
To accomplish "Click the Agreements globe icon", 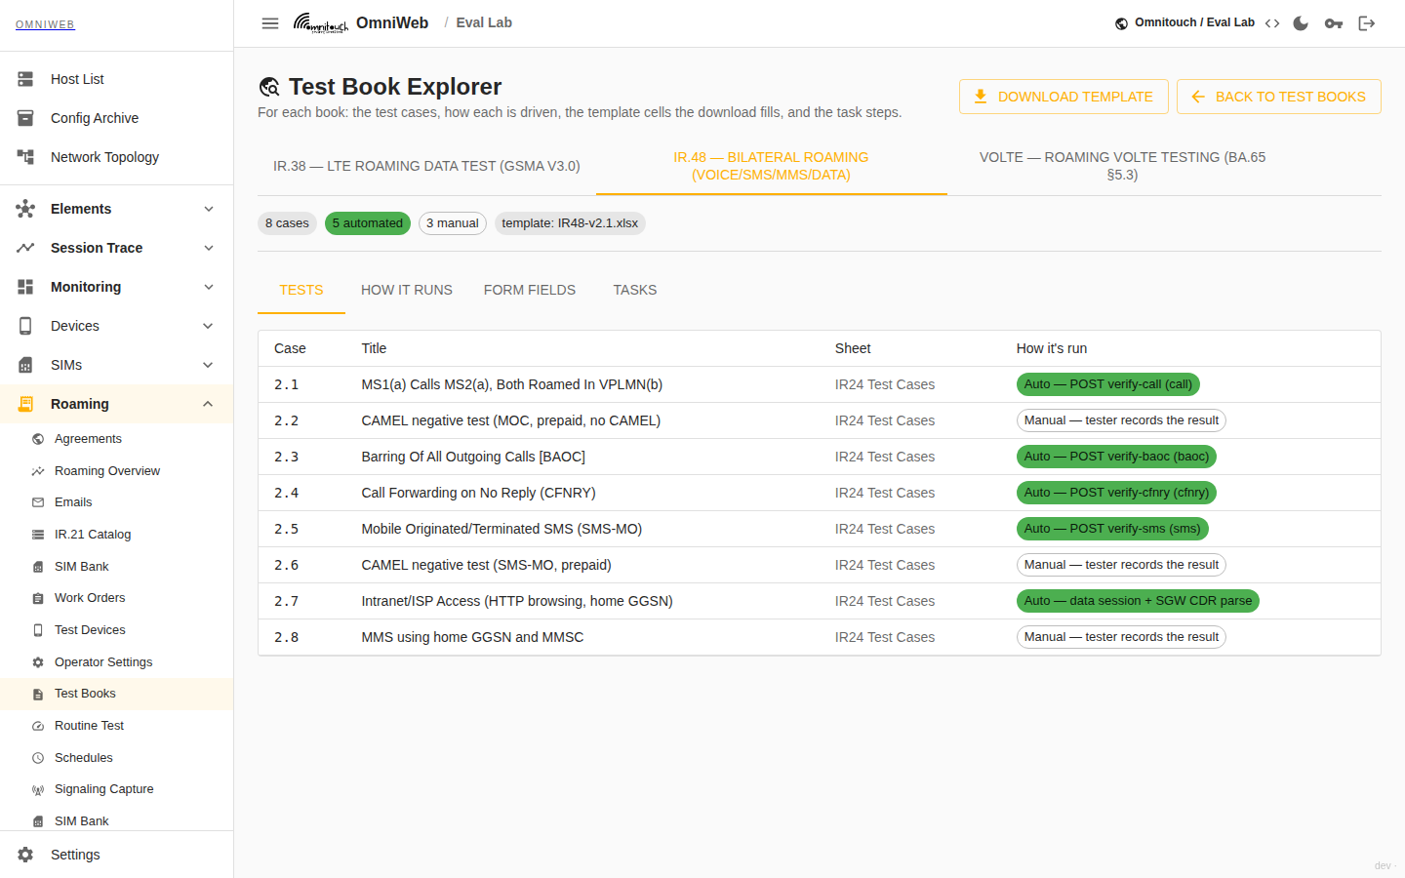I will pyautogui.click(x=38, y=439).
